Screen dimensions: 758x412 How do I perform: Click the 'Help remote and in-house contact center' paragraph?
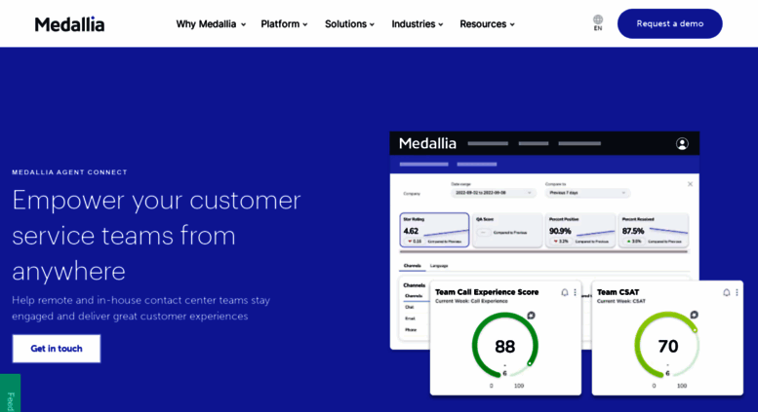coord(140,309)
